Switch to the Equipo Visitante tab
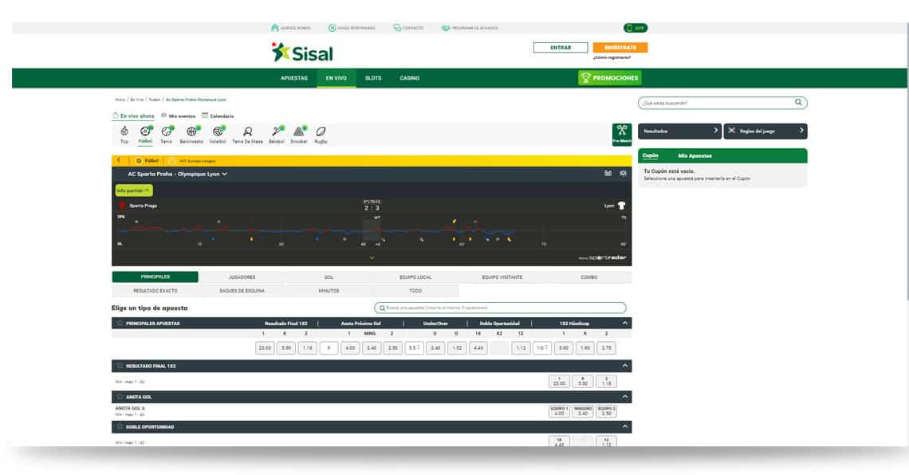Screen dimensions: 909x475 502,277
